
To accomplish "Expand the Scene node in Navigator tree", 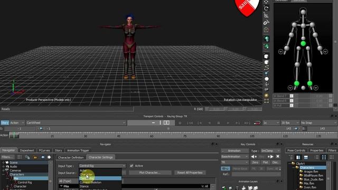I will tap(4, 163).
